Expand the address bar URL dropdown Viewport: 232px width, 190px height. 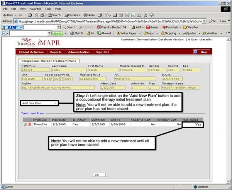click(204, 21)
